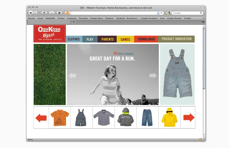The image size is (229, 148).
Task: Open the PLAY navigation tab
Action: (x=90, y=39)
